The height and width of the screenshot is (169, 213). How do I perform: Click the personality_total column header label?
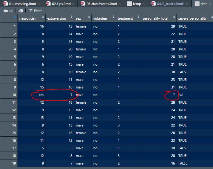[156, 18]
